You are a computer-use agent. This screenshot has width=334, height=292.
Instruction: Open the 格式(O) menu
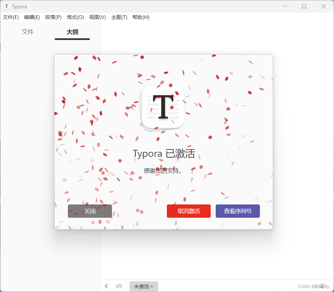click(x=75, y=17)
